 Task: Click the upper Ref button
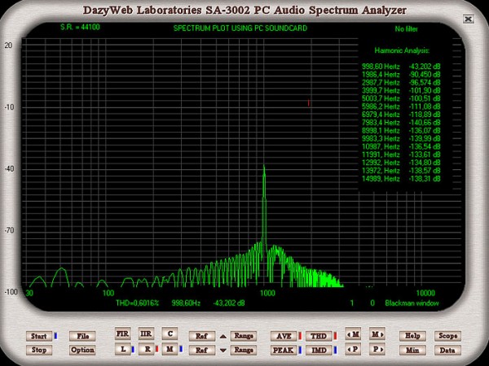coord(200,335)
